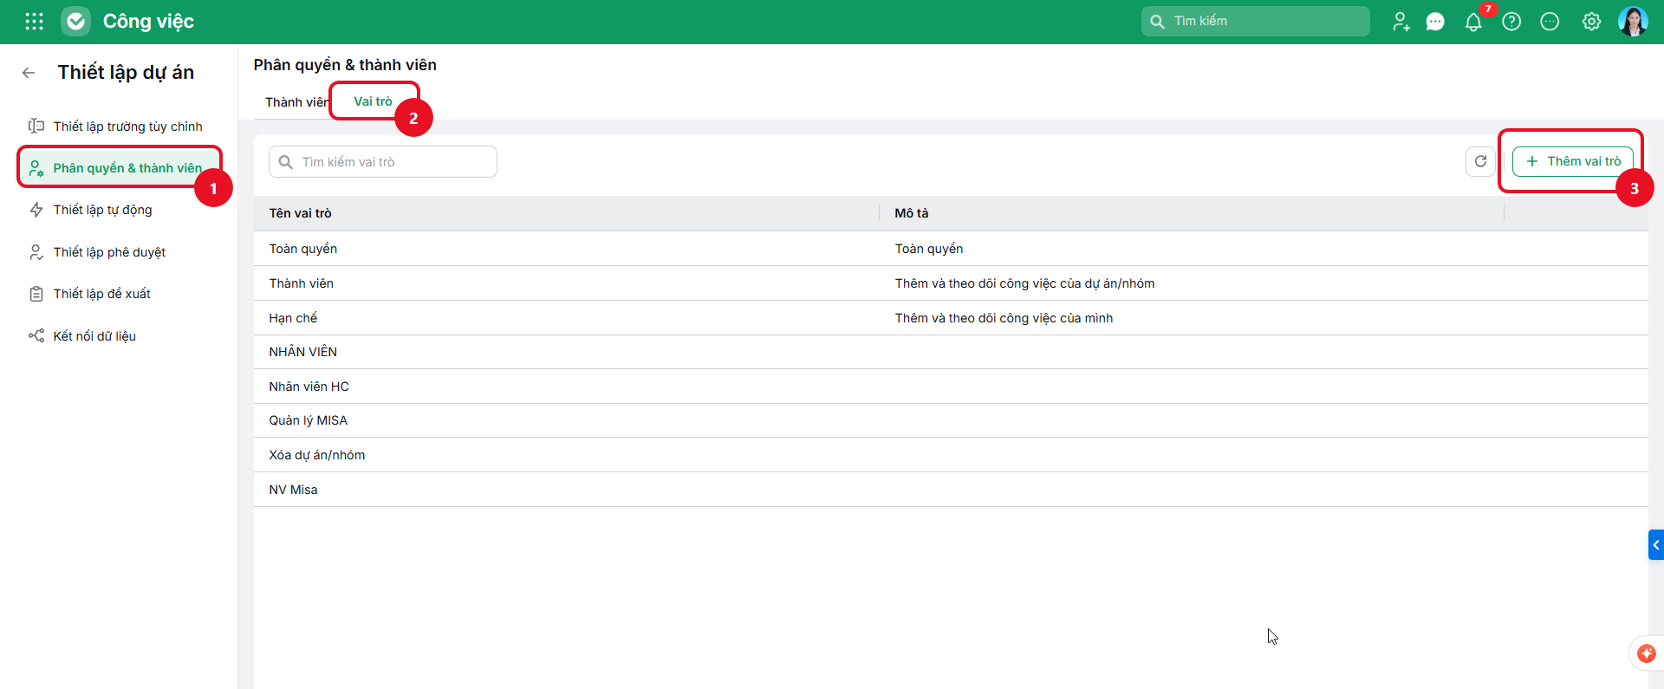Image resolution: width=1664 pixels, height=689 pixels.
Task: Switch to the Thành viên tab
Action: (296, 102)
